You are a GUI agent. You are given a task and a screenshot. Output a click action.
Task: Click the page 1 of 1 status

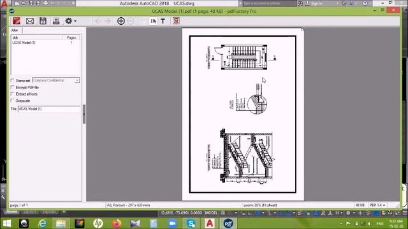point(18,205)
